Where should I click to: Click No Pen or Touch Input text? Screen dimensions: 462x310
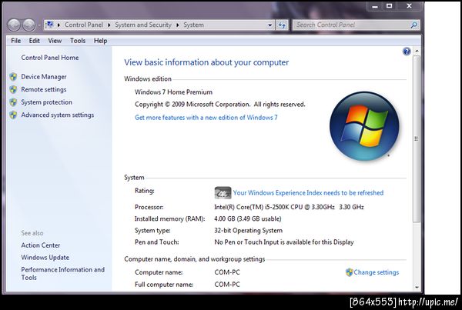(283, 242)
